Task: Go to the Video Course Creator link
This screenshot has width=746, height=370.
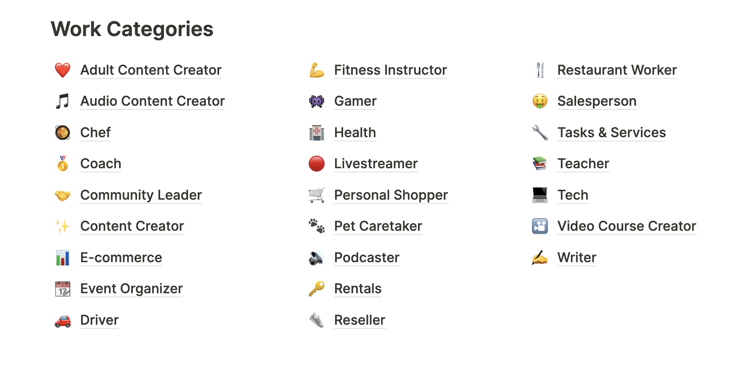Action: tap(626, 226)
